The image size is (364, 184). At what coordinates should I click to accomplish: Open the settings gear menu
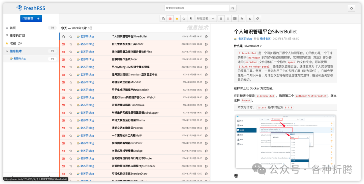pyautogui.click(x=351, y=8)
